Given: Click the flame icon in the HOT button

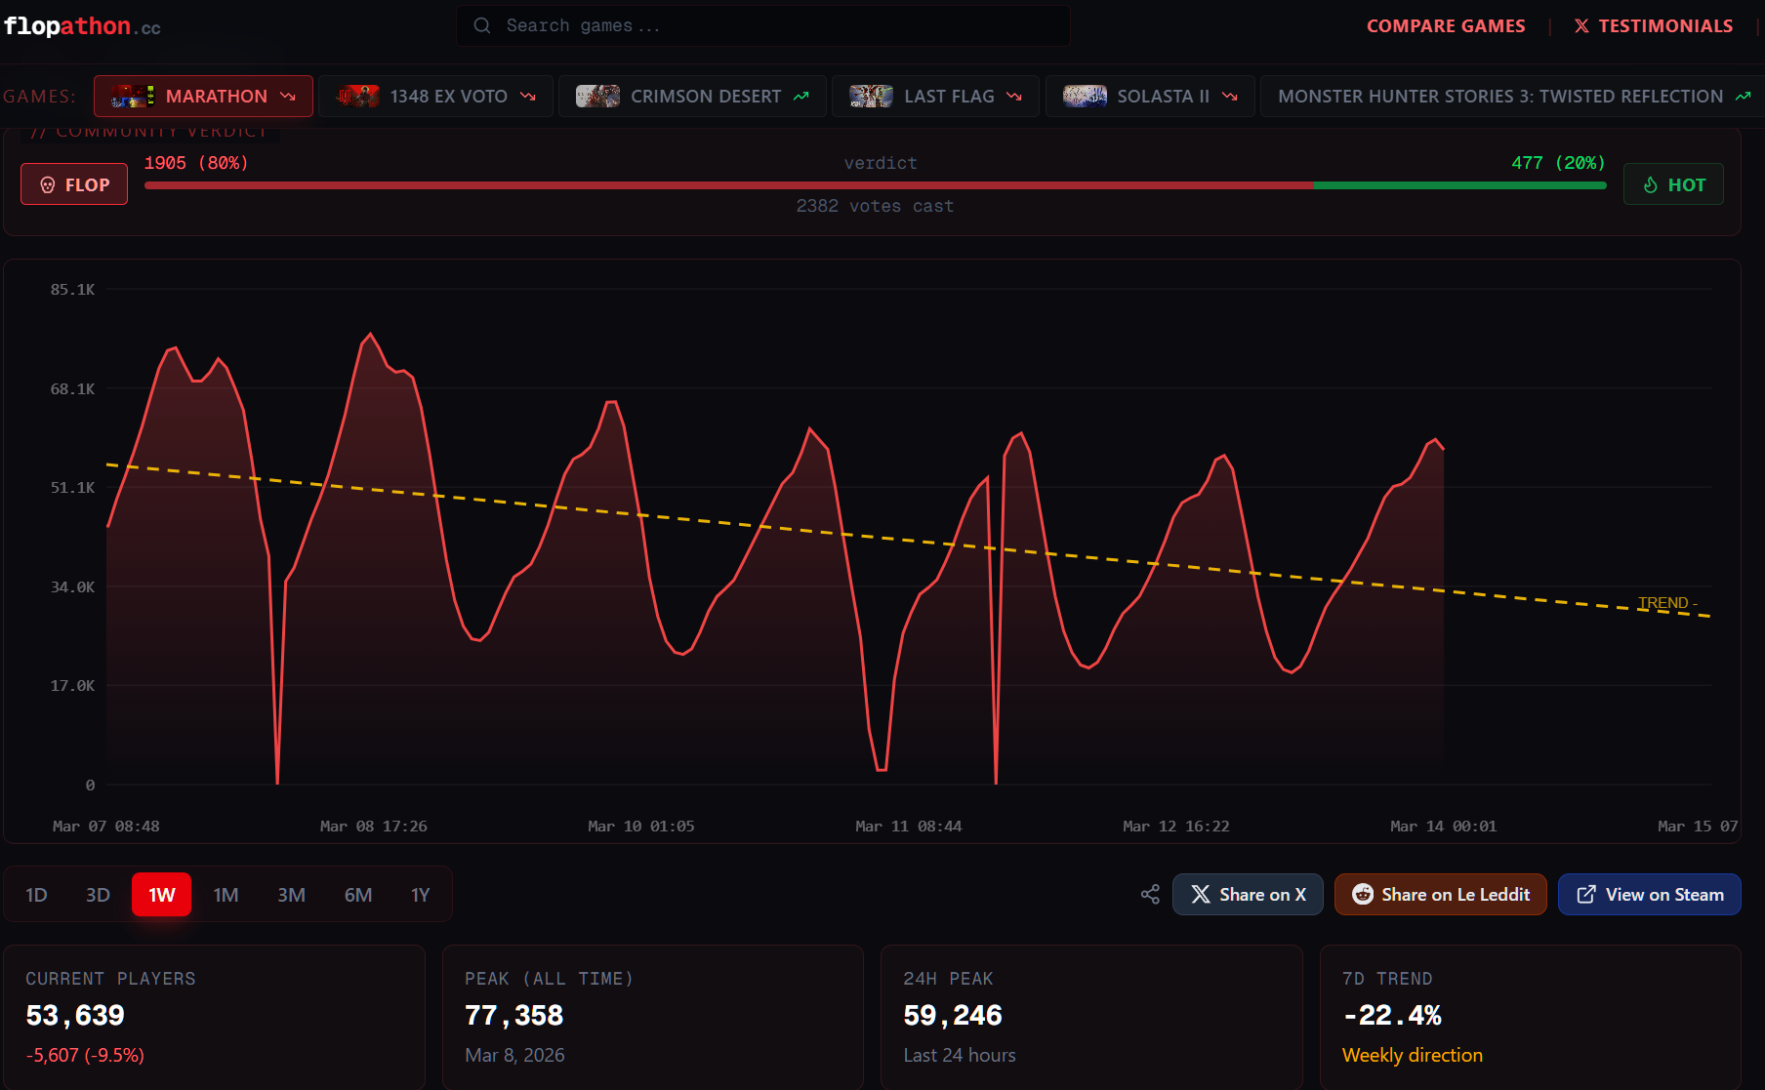Looking at the screenshot, I should click(x=1651, y=185).
